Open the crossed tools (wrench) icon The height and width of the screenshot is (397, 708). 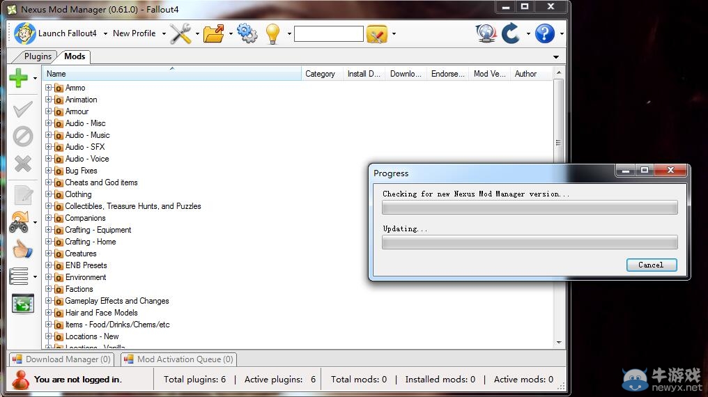pyautogui.click(x=180, y=33)
